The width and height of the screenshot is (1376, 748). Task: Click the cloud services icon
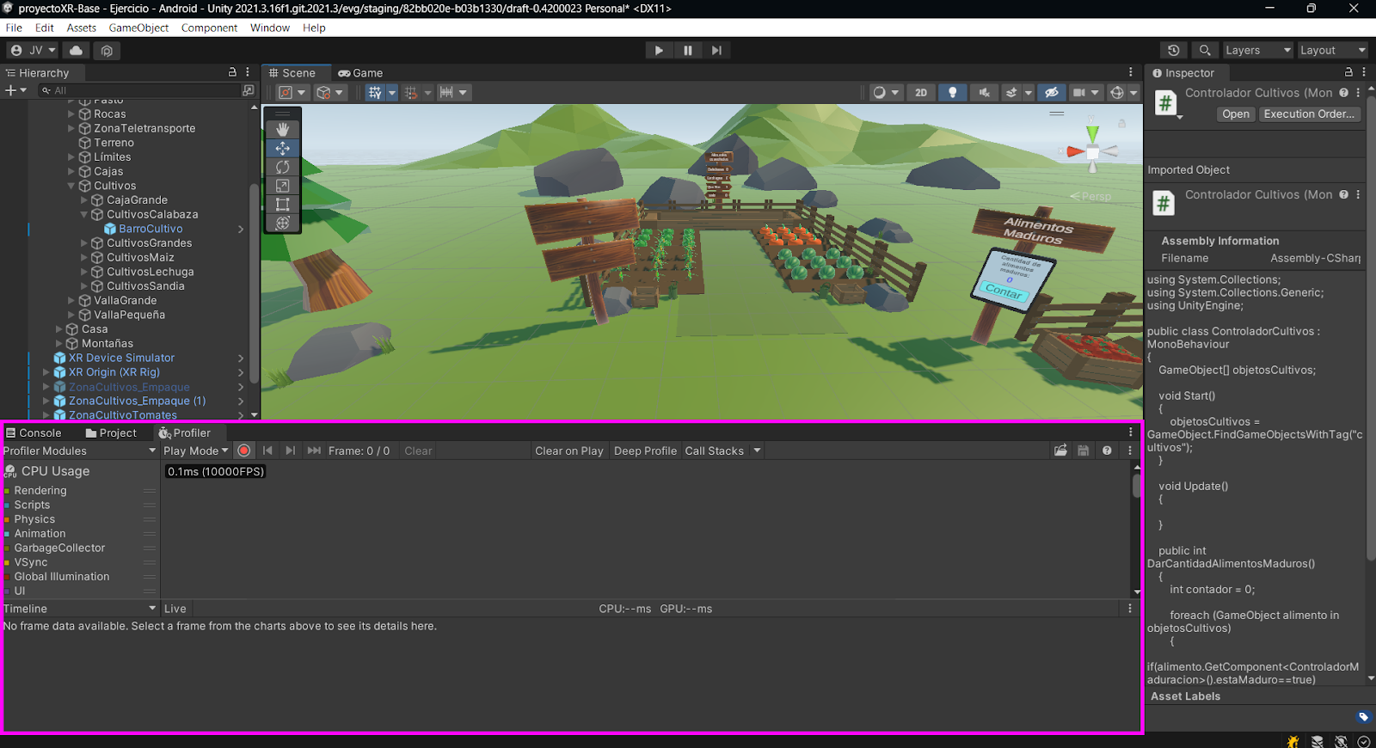coord(76,51)
